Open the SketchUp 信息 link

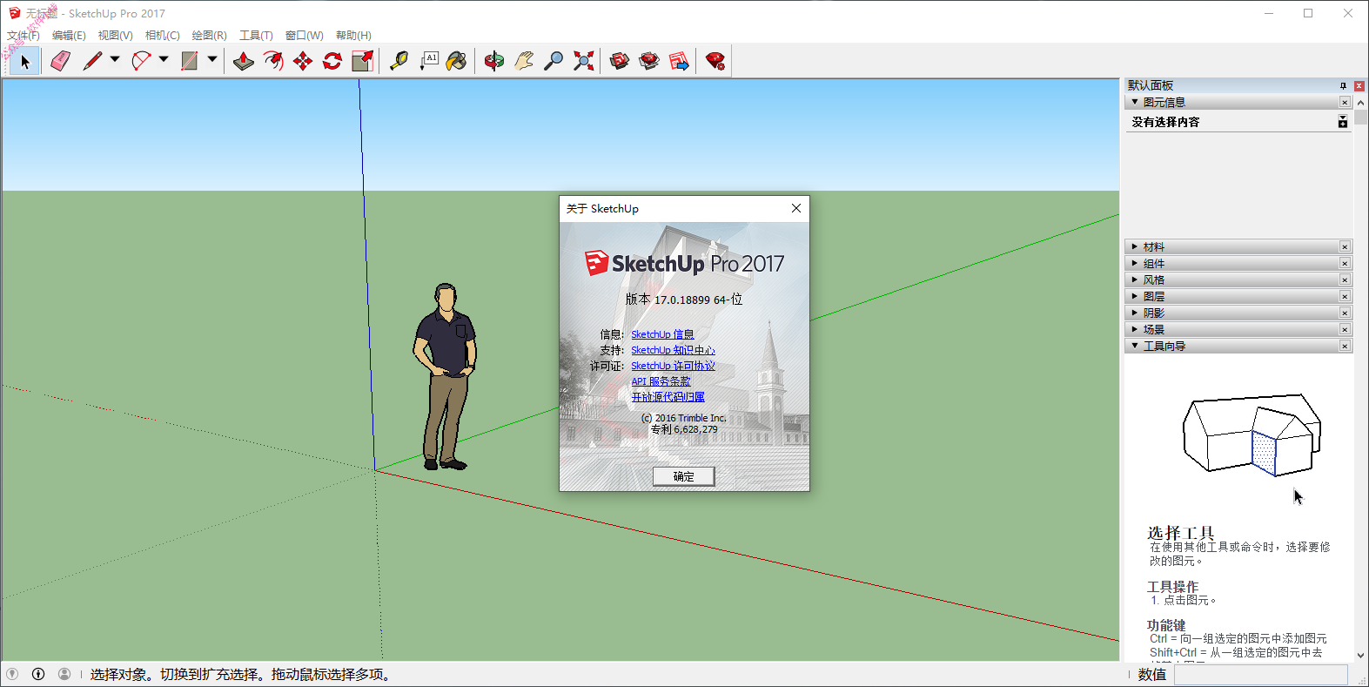click(x=662, y=334)
